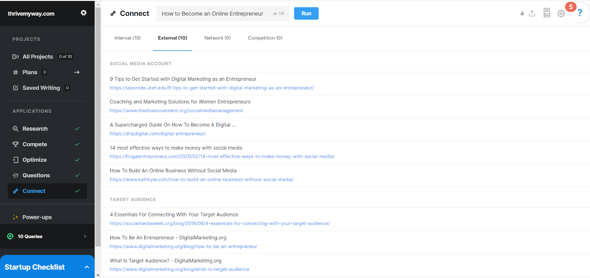
Task: Open the Research application
Action: (x=35, y=129)
